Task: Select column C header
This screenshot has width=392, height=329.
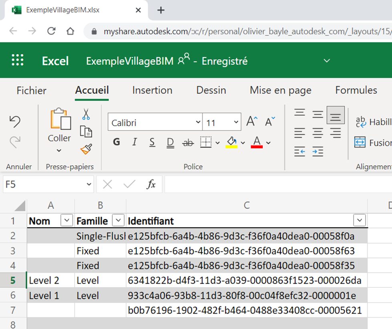Action: click(247, 205)
